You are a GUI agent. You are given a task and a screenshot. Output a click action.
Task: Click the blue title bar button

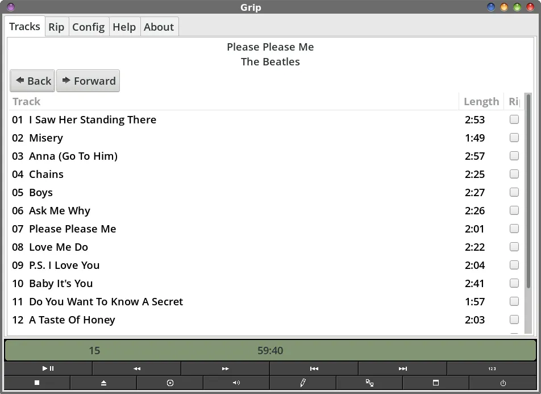pos(490,7)
